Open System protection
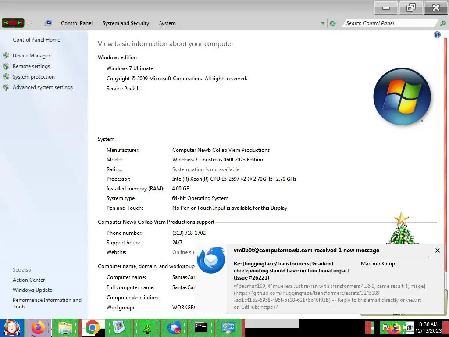This screenshot has width=449, height=337. click(33, 77)
